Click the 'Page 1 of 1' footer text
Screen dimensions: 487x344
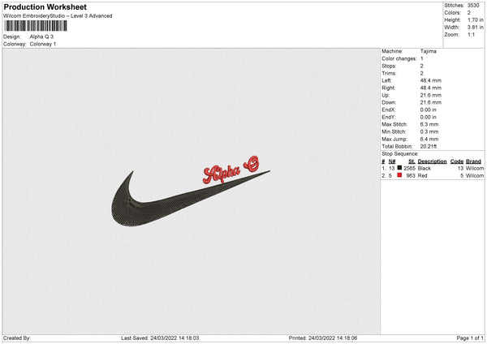[470, 338]
